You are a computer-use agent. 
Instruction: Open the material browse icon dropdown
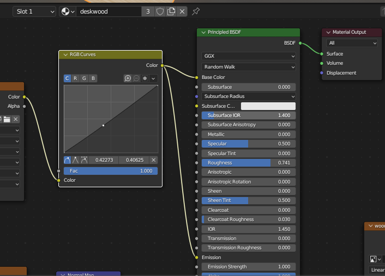pos(68,11)
